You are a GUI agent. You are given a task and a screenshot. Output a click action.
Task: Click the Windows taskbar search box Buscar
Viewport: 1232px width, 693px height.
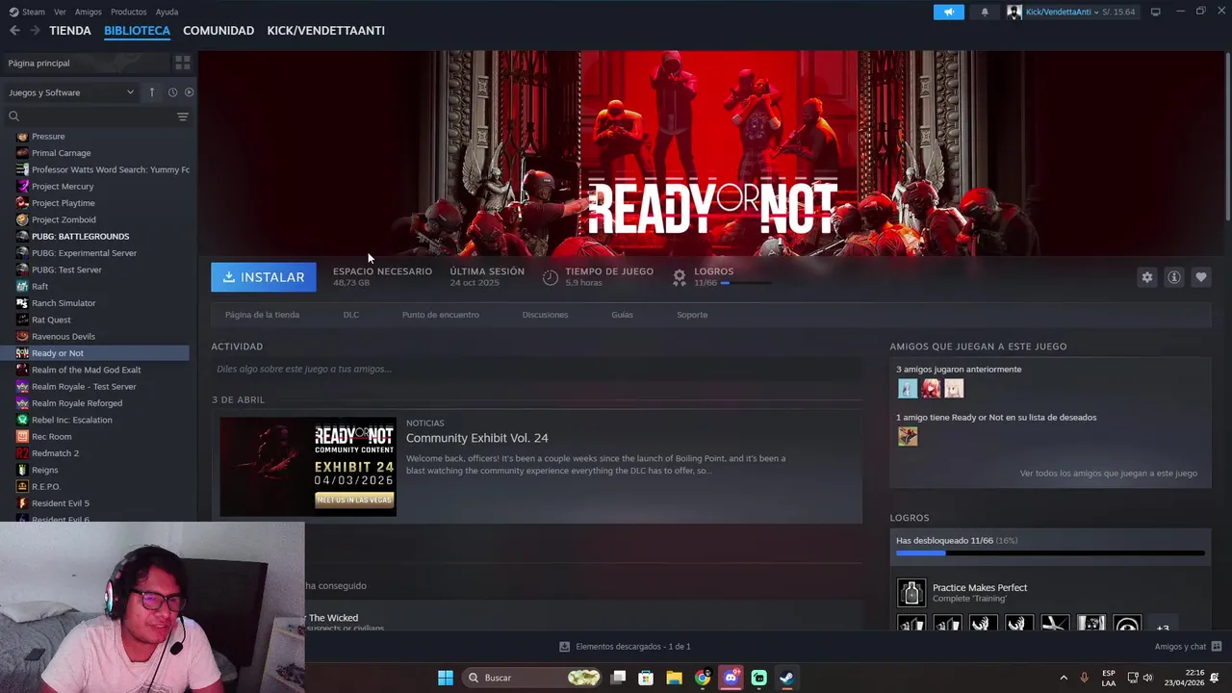532,678
